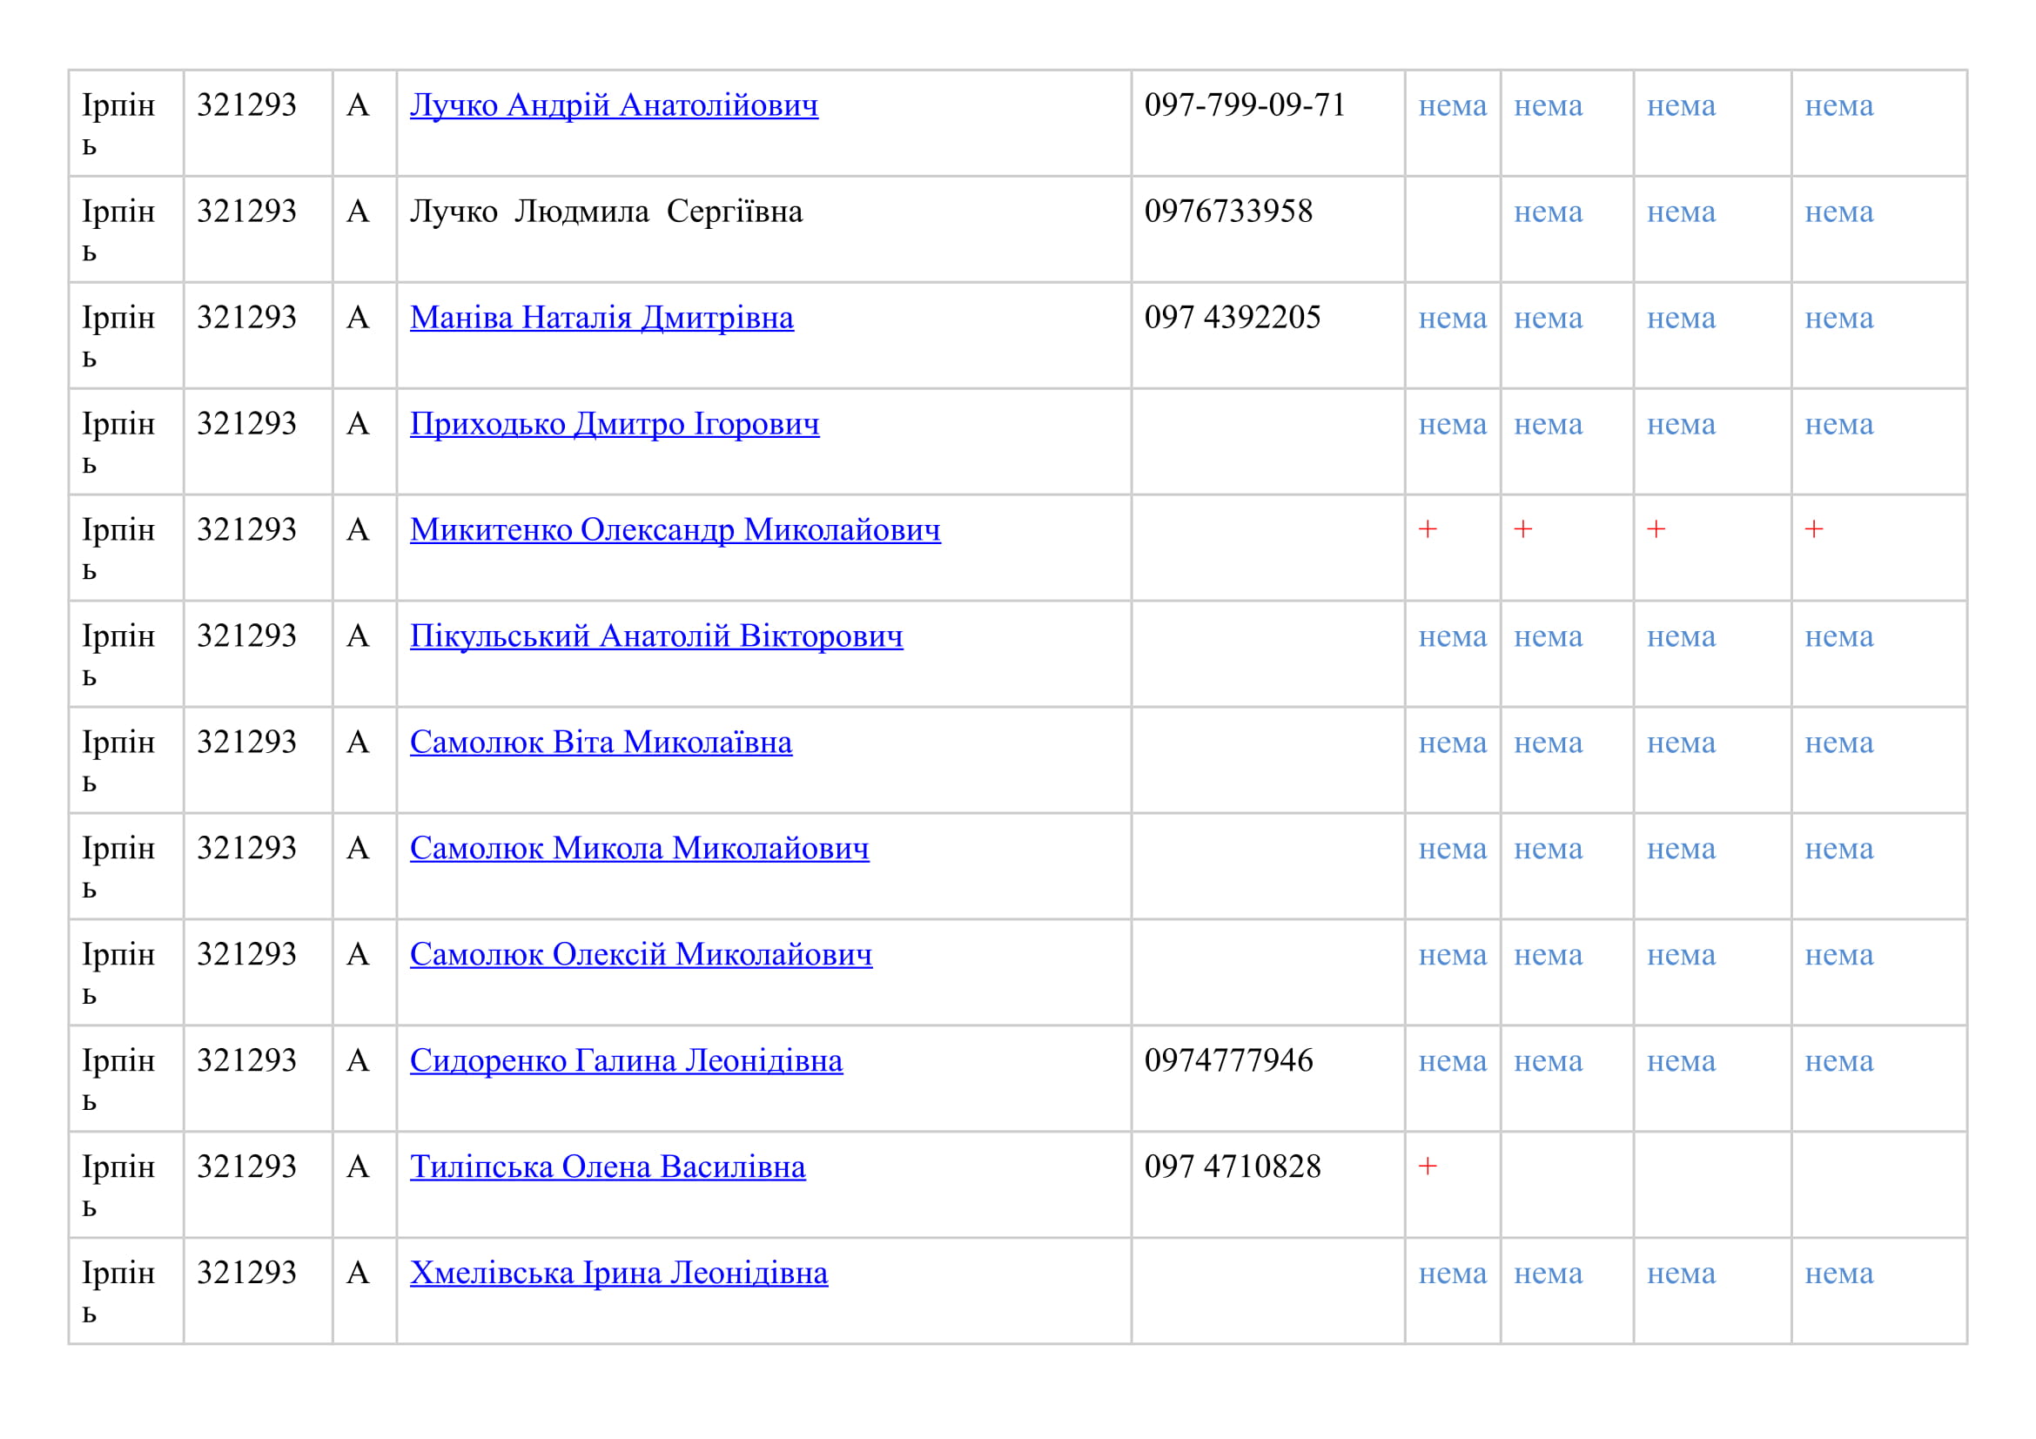
Task: Click phone number 097-799-09-71
Action: tap(1244, 105)
